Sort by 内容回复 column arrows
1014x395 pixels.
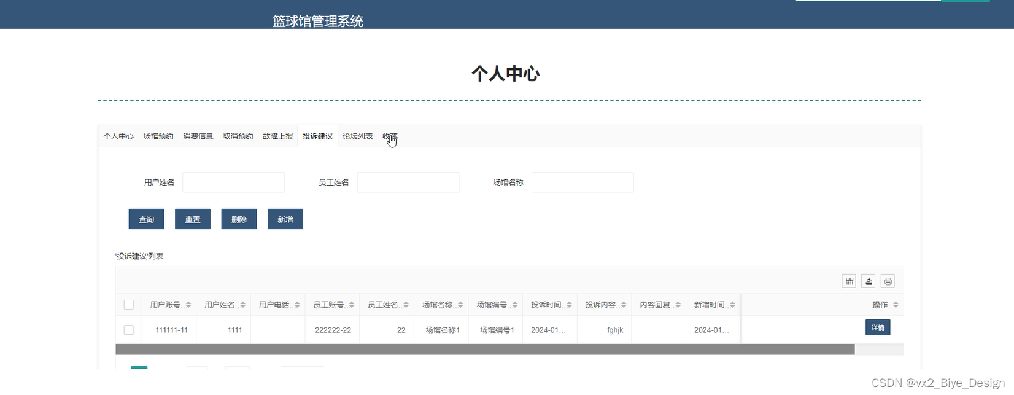point(678,305)
